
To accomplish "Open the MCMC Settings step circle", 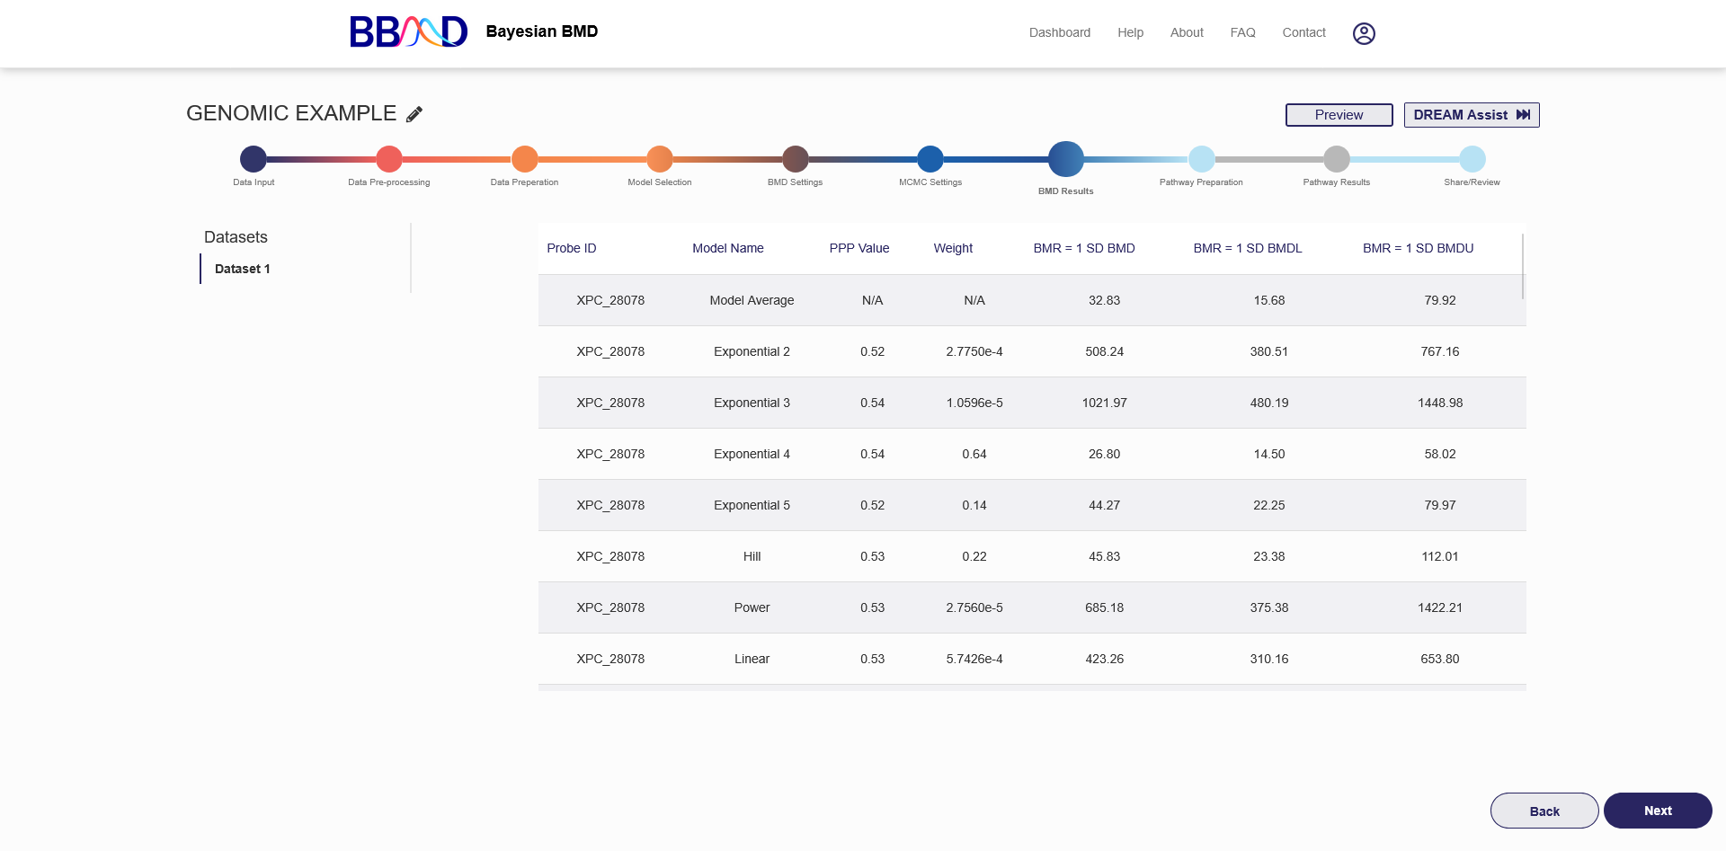I will [930, 159].
